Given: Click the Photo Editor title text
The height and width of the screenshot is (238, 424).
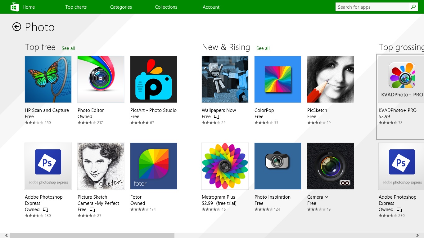Looking at the screenshot, I should click(91, 110).
